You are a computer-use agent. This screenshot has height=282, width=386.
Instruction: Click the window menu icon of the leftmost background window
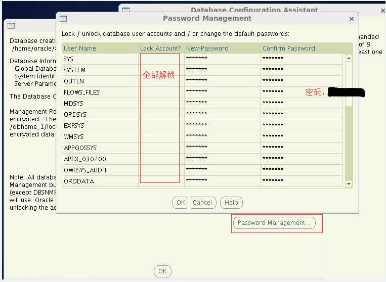click(11, 26)
